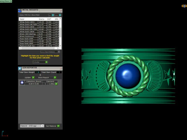Screen dimensions: 187x140
Task: Click the 6.00 X 6.00 size cell
Action: click(x=34, y=84)
